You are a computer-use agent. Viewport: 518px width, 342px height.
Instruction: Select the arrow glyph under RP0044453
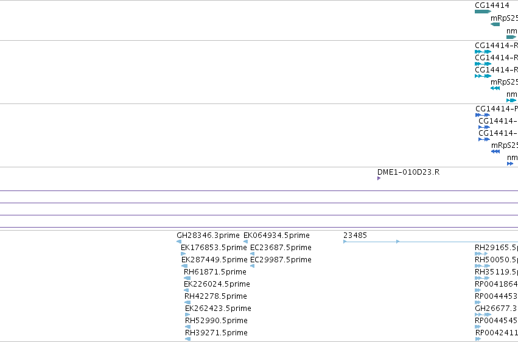tap(478, 302)
